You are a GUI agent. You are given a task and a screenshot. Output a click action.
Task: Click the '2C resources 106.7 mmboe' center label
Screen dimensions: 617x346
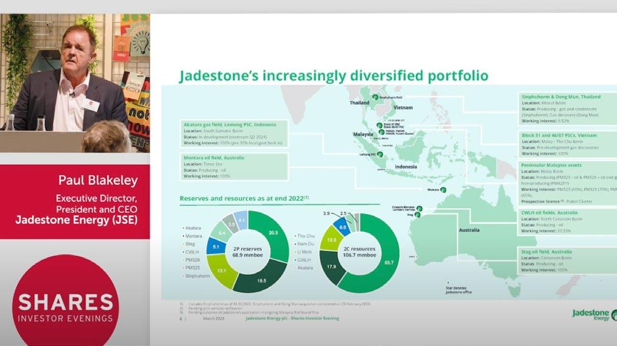(x=359, y=252)
